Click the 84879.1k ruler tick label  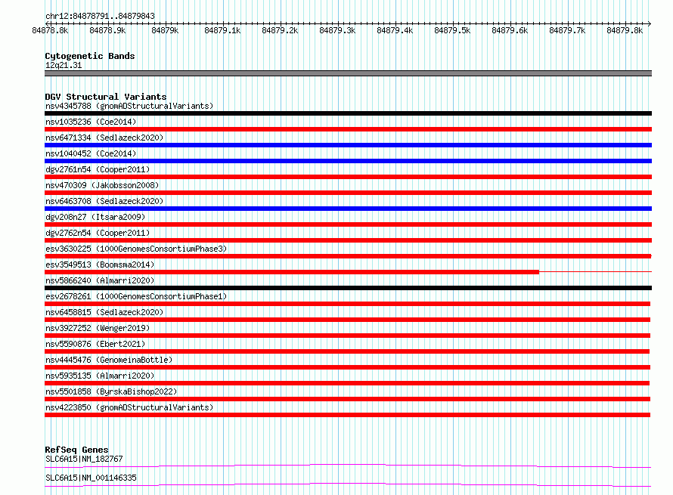(222, 30)
